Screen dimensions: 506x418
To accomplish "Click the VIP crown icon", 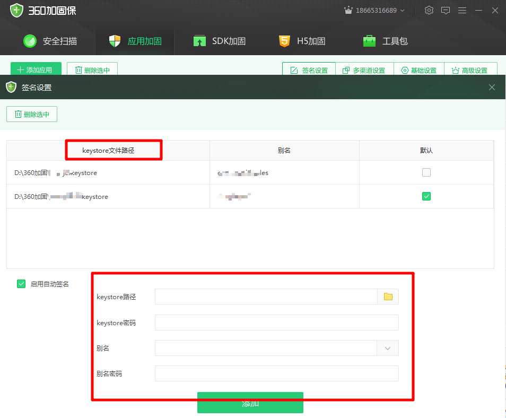I will (x=348, y=10).
